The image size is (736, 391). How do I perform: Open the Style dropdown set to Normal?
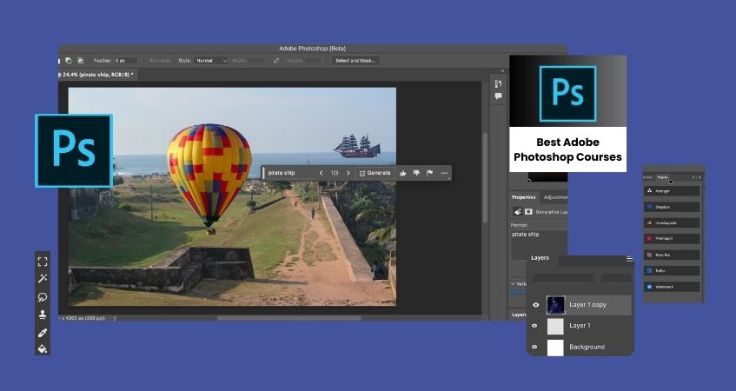[210, 61]
